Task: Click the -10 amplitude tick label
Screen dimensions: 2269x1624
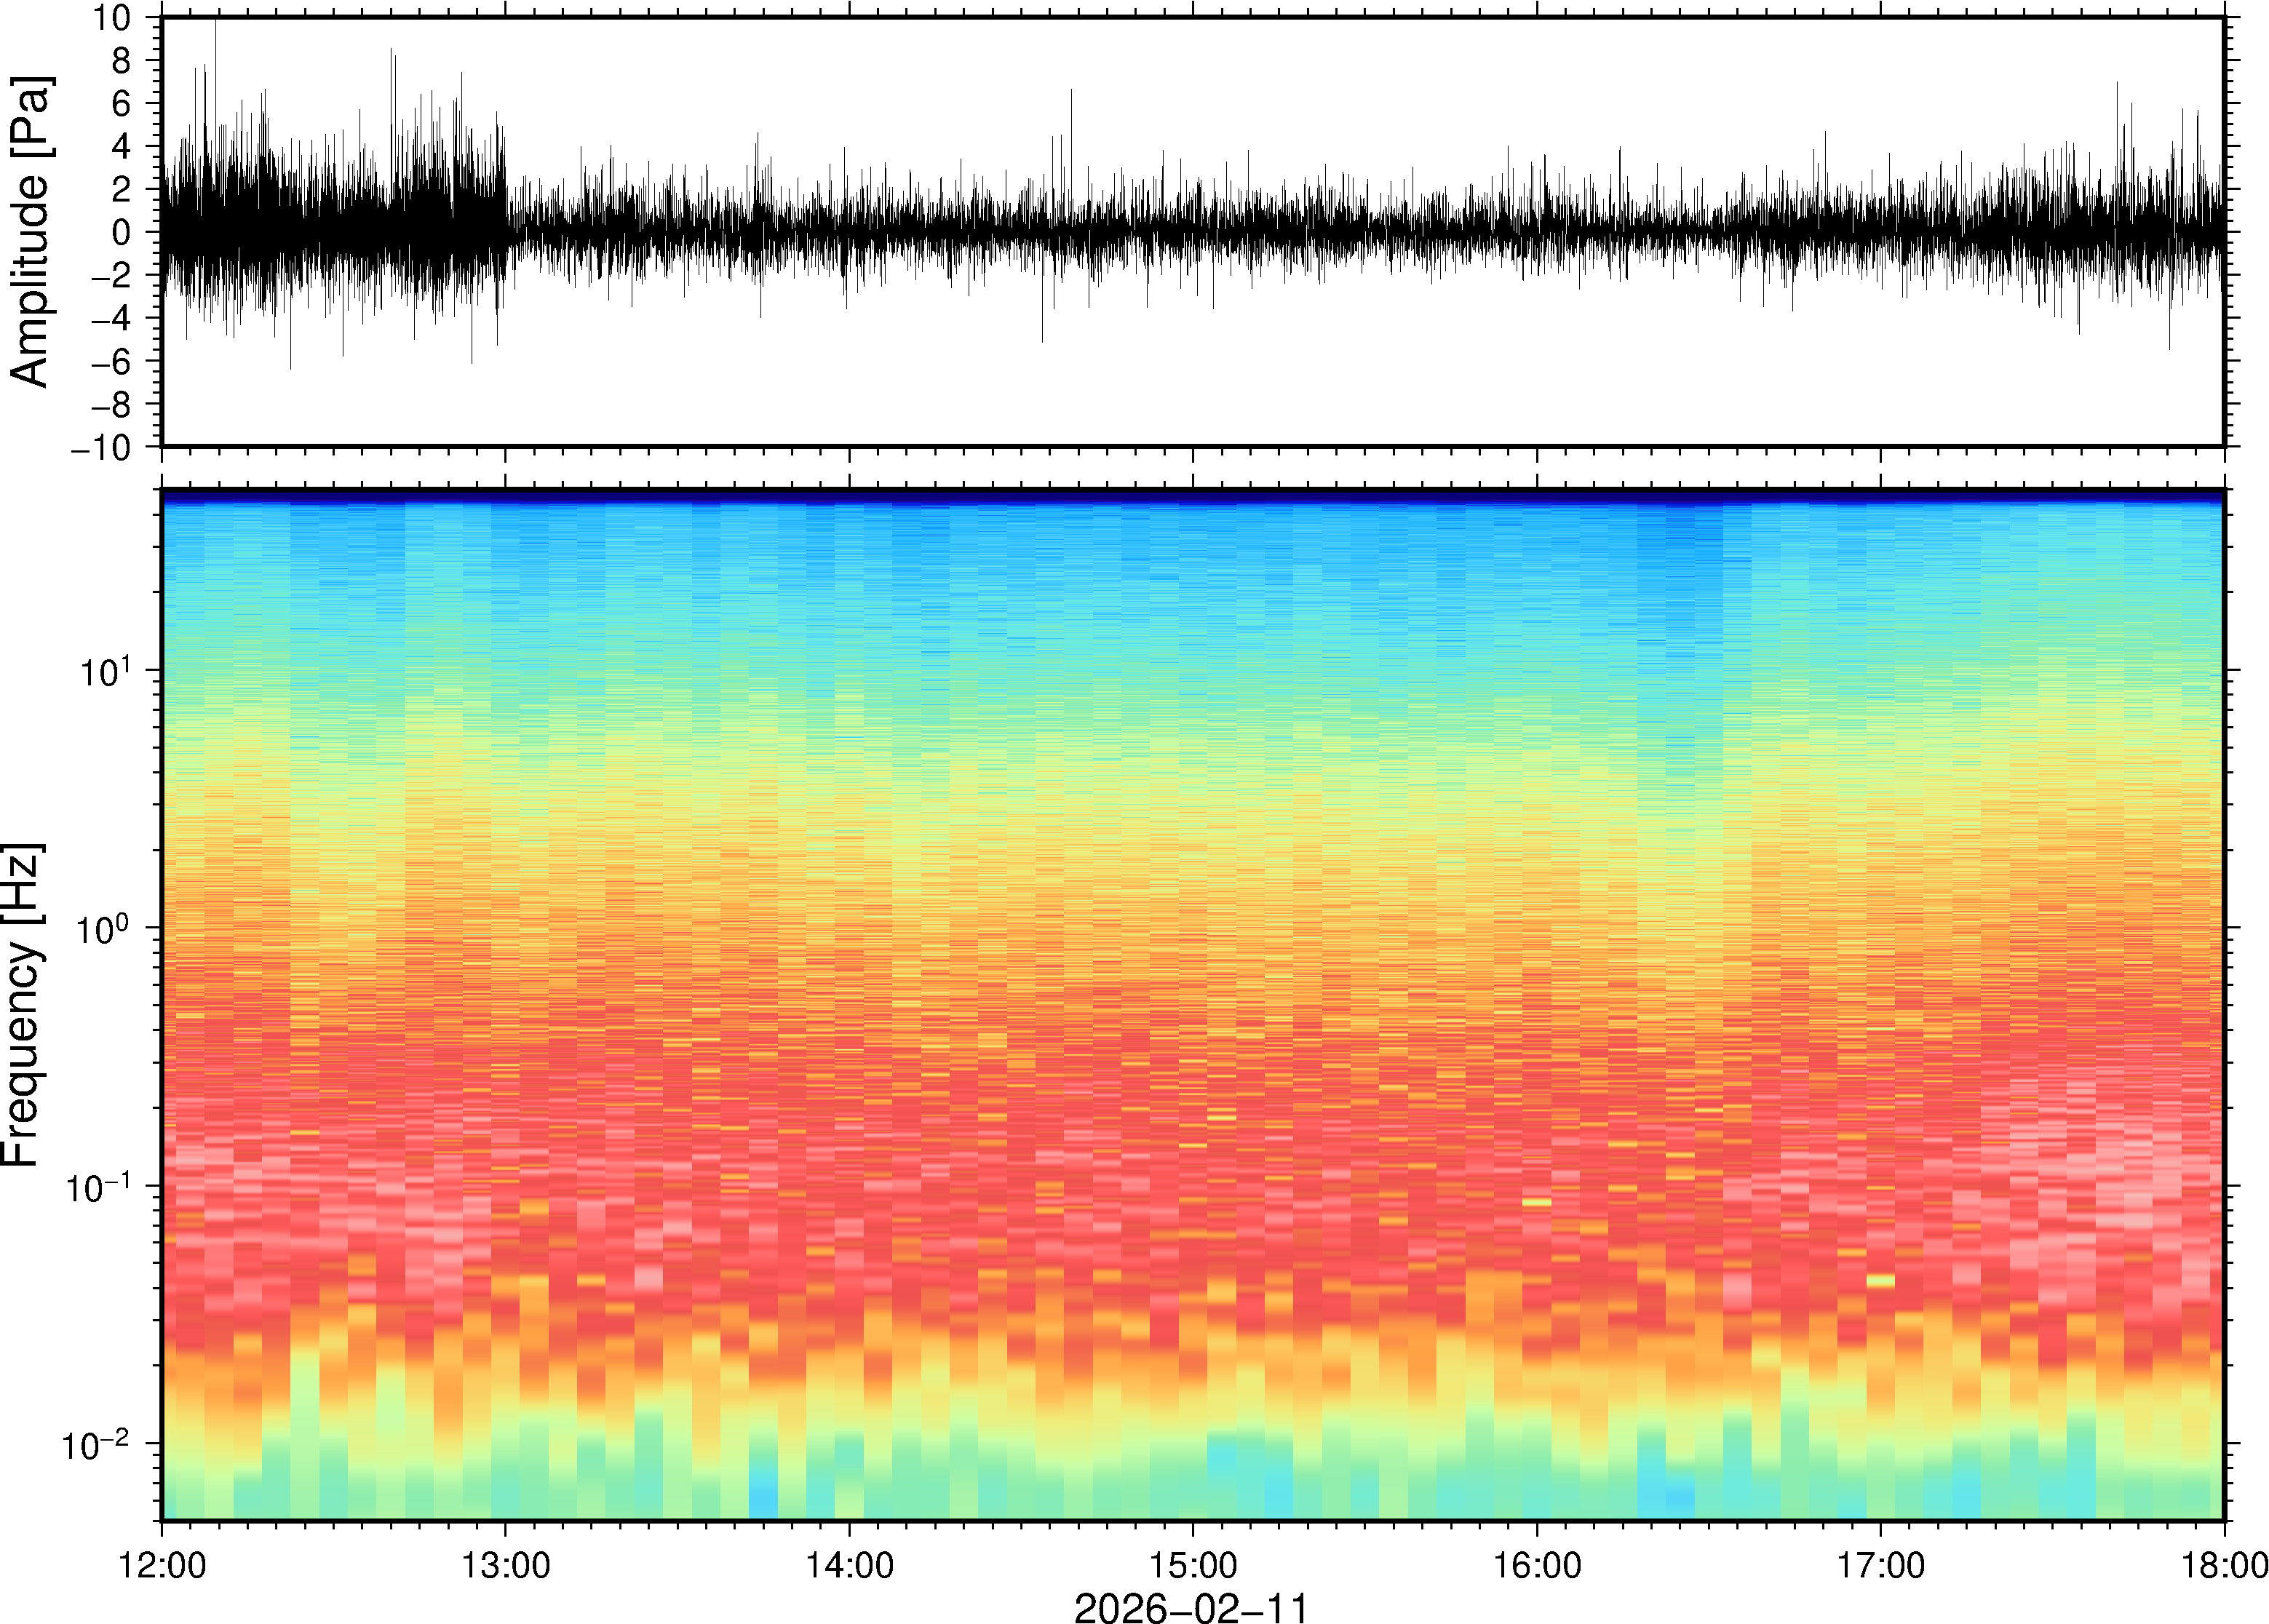Action: [101, 448]
